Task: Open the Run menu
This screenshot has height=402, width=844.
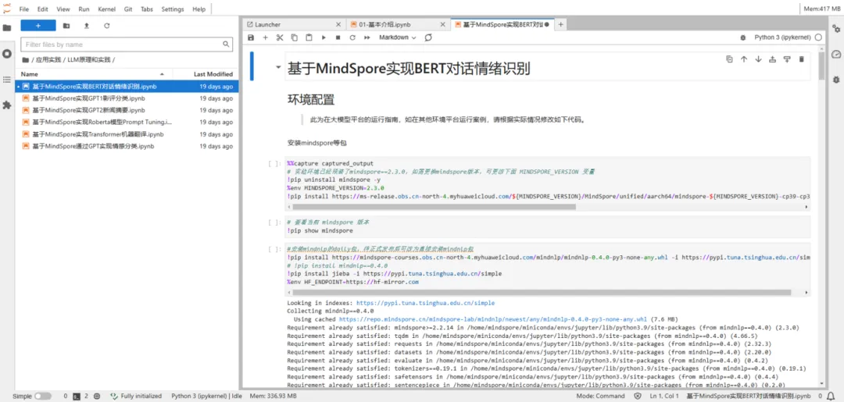Action: (84, 9)
